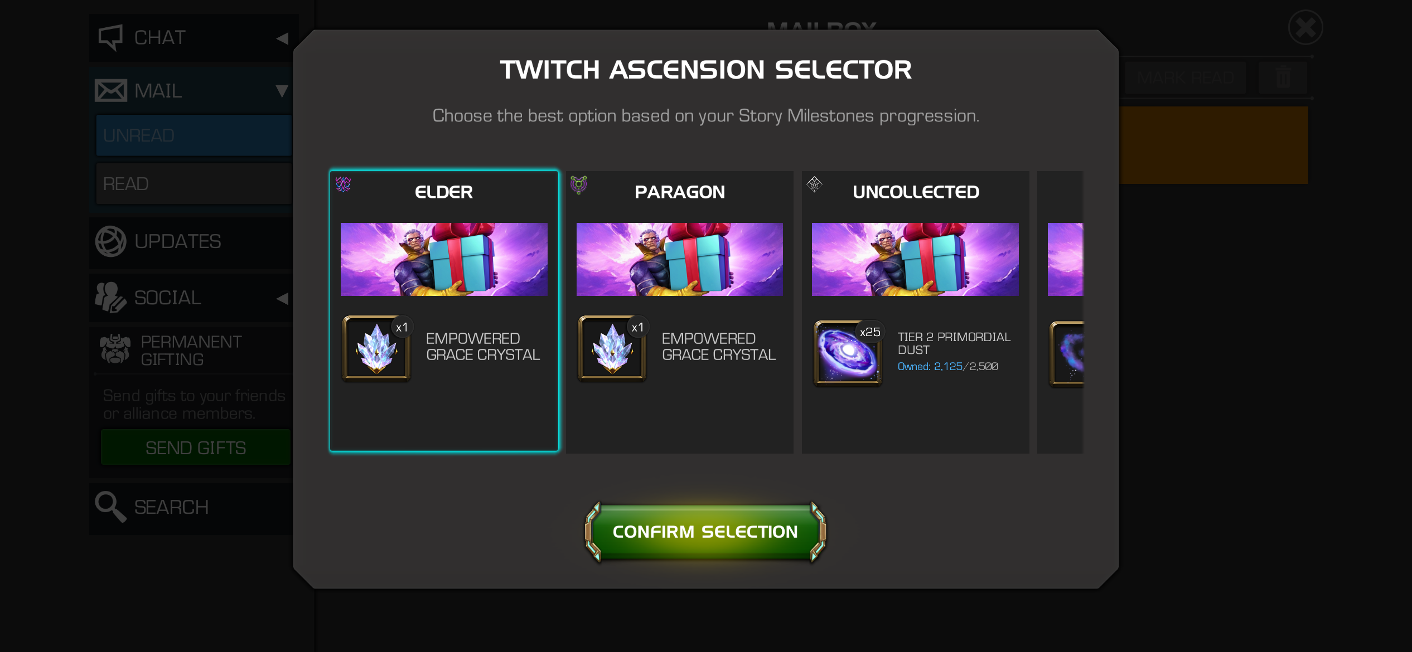This screenshot has height=652, width=1412.
Task: Click the Empowered Grace Crystal icon under Paragon
Action: pyautogui.click(x=612, y=348)
